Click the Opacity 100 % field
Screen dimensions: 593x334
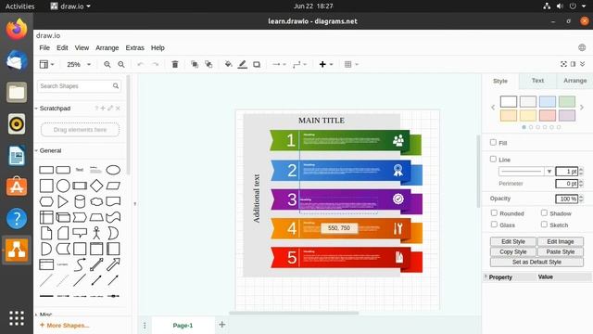(566, 199)
